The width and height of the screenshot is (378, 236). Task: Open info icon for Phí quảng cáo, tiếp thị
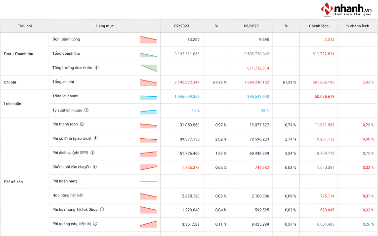click(x=95, y=224)
